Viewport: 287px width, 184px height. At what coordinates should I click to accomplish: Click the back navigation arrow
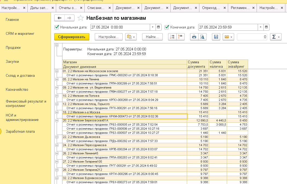tap(59, 18)
